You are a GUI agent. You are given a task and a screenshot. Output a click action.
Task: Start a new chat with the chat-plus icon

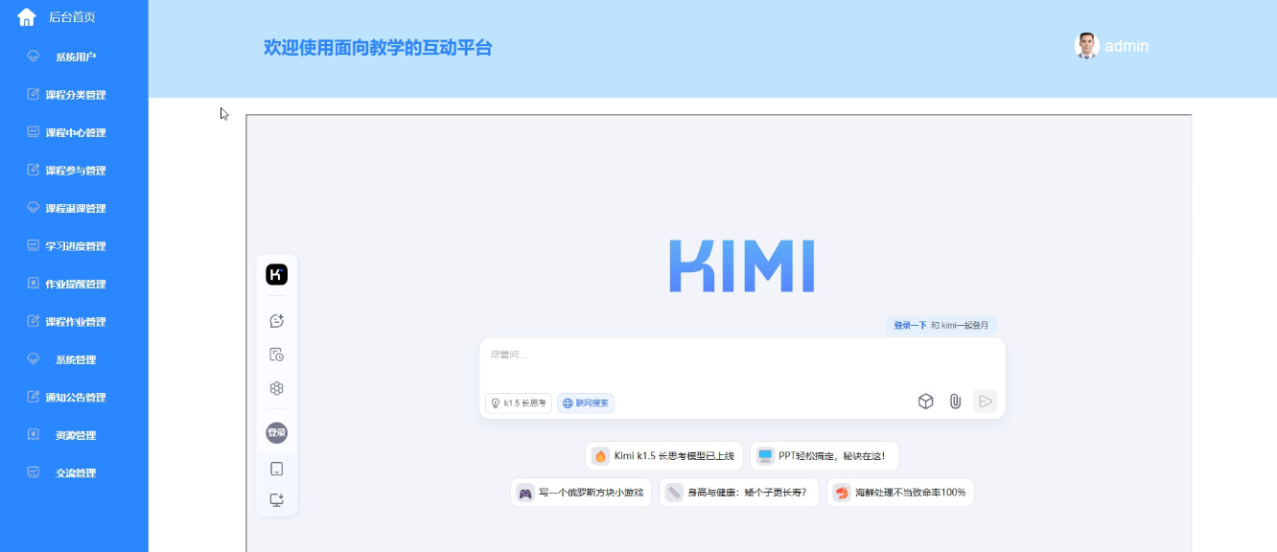tap(276, 321)
